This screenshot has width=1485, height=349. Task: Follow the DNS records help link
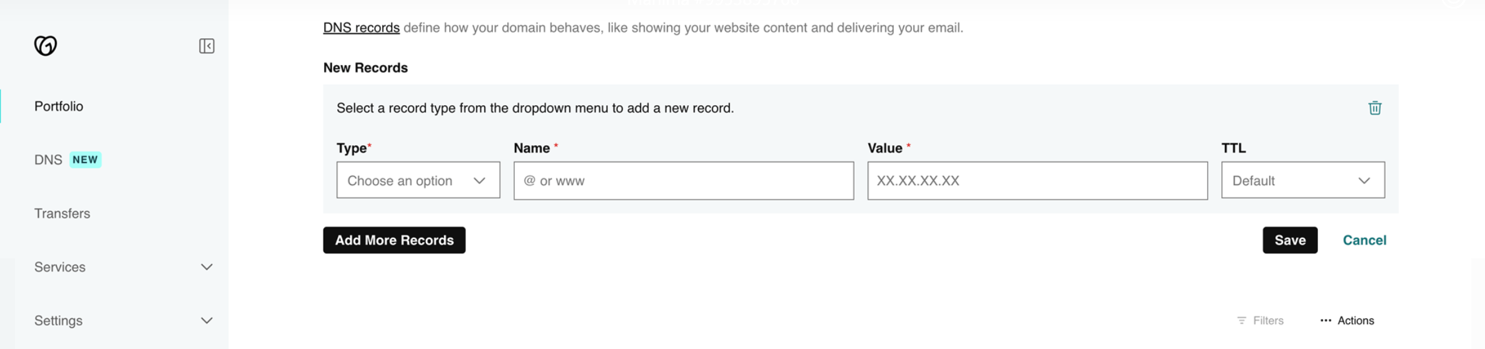pyautogui.click(x=361, y=28)
